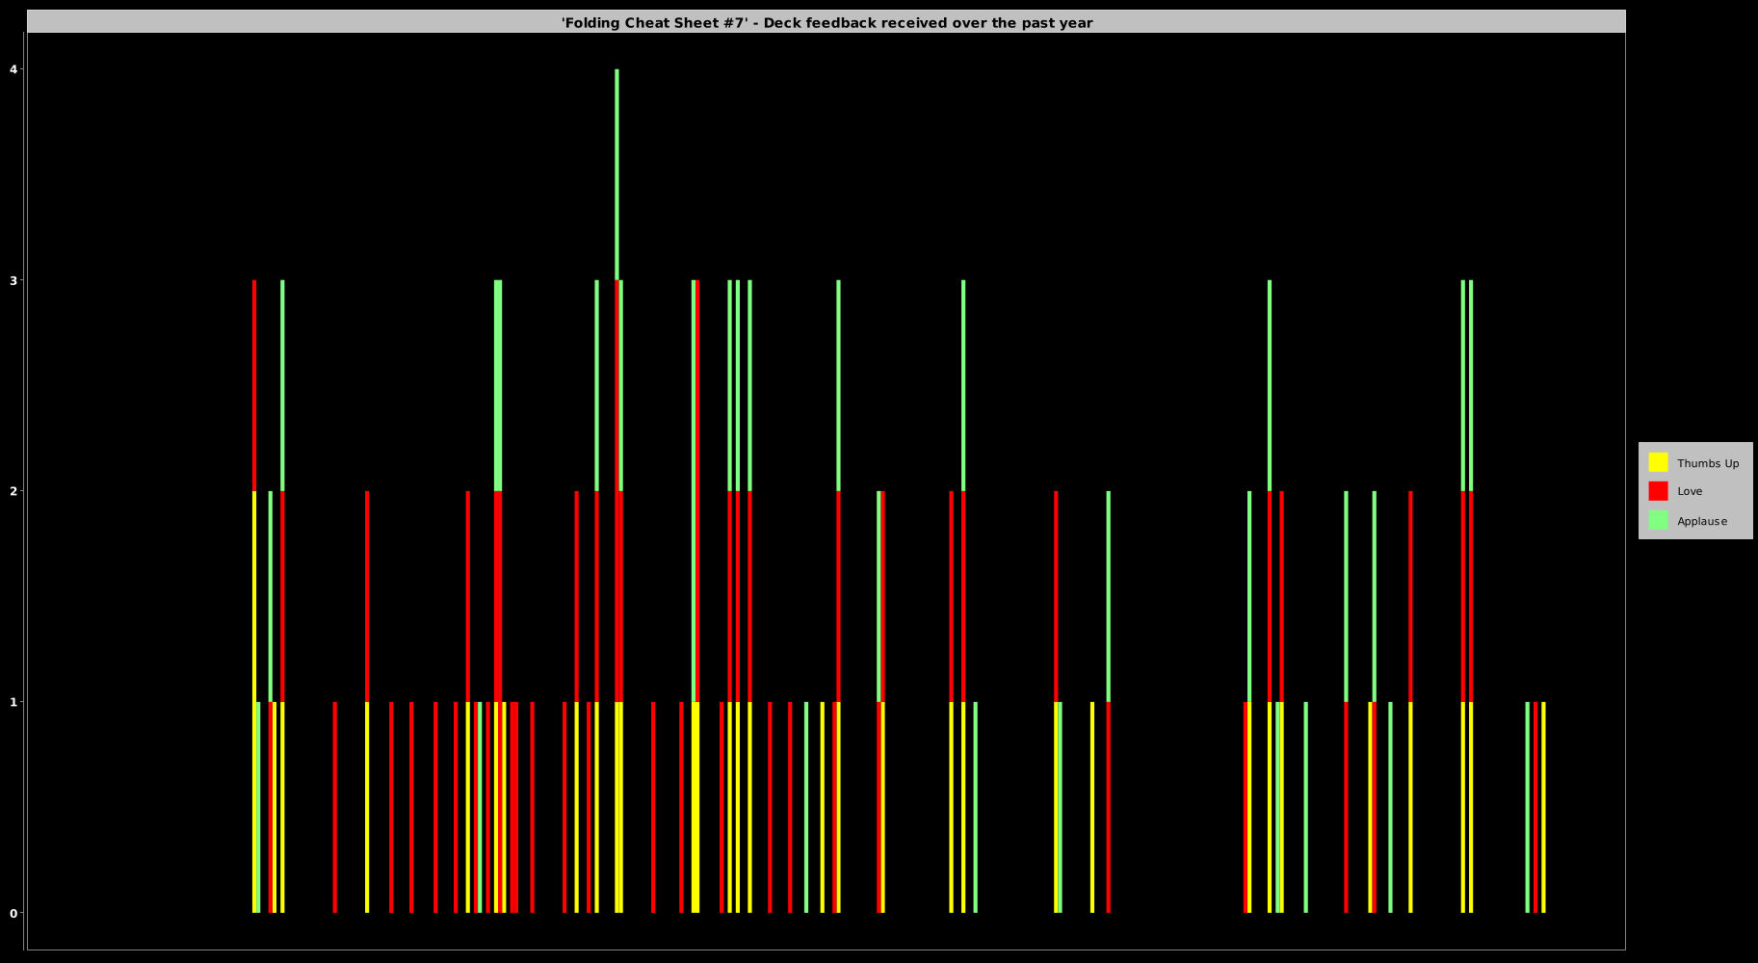Click the green Applause legend swatch

[1658, 520]
